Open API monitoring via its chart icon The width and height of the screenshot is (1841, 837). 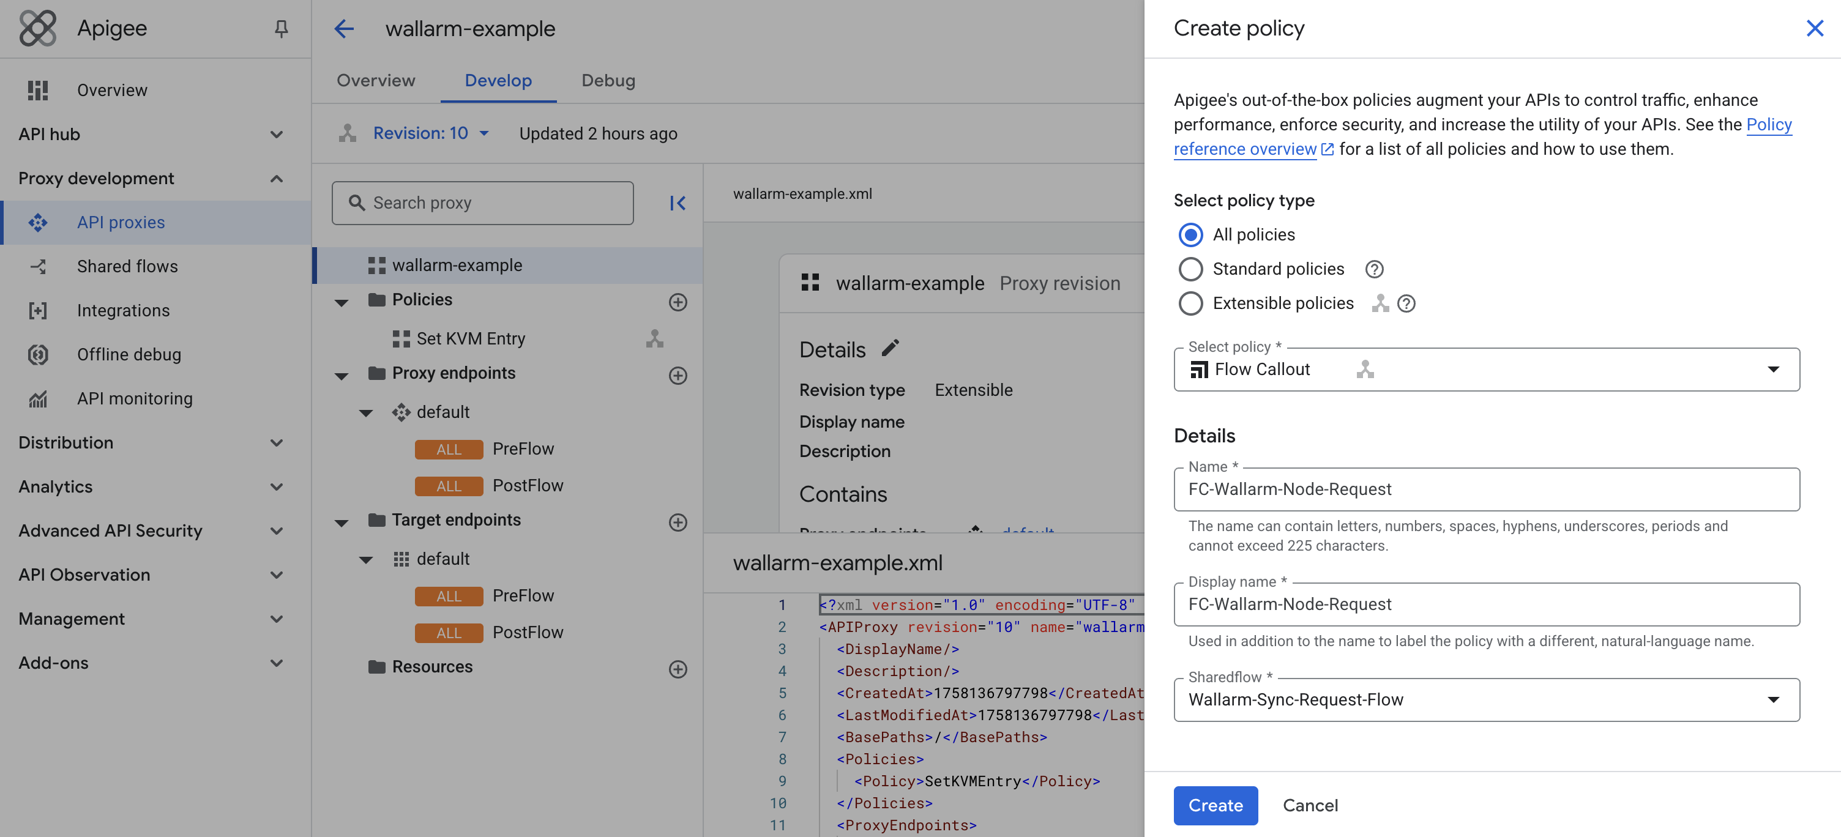click(38, 398)
